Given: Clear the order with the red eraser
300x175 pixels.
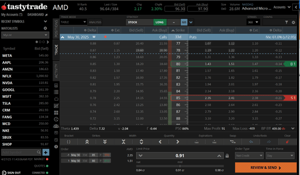Looking at the screenshot, I should [287, 142].
